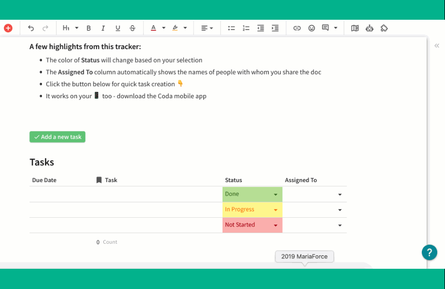The image size is (445, 289).
Task: Increase the indent
Action: click(x=275, y=28)
